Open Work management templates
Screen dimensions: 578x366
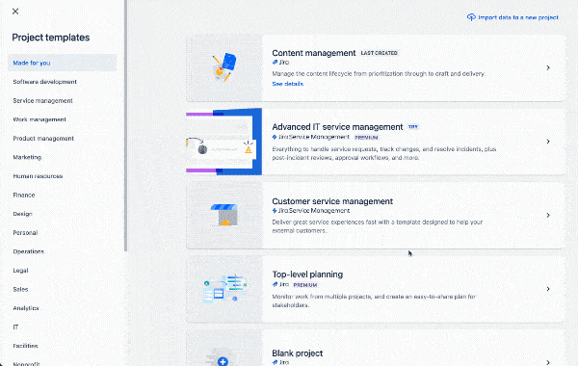(x=39, y=119)
